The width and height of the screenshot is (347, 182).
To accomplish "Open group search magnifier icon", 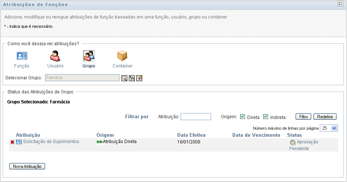I will [x=124, y=78].
